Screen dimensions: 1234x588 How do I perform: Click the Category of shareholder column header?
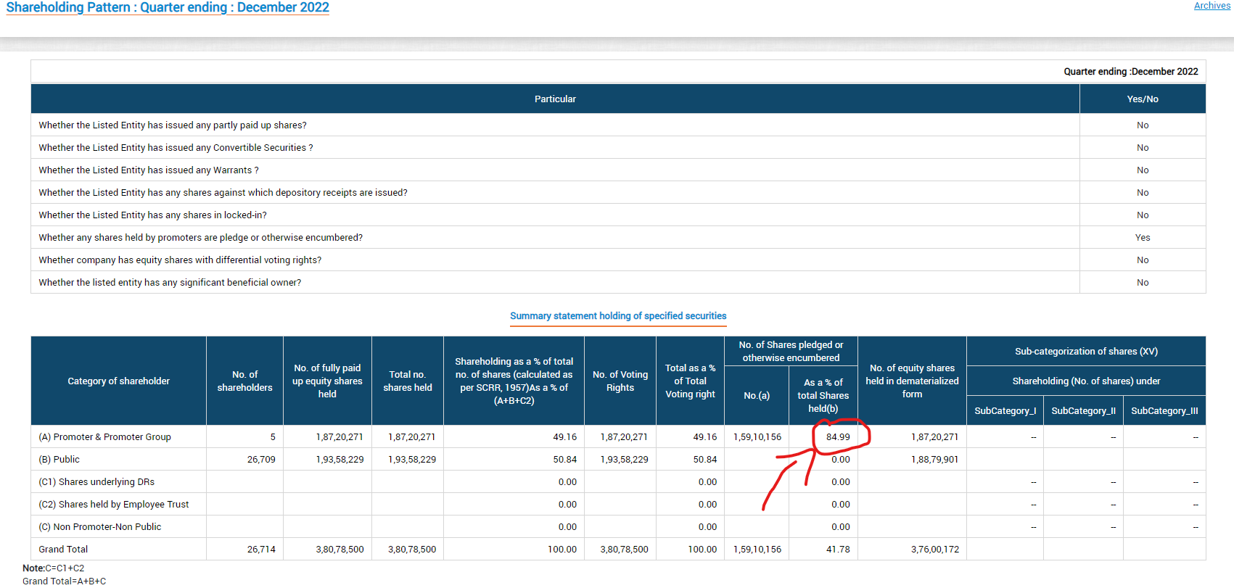pyautogui.click(x=118, y=381)
